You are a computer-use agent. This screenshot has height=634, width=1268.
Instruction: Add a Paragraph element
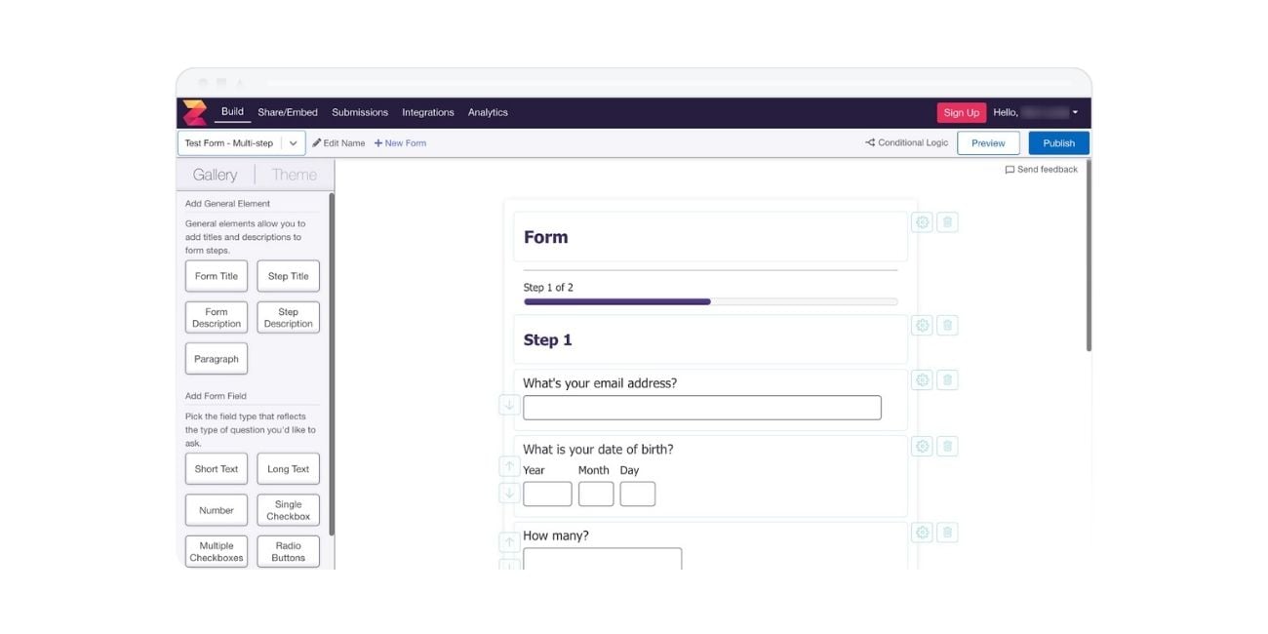click(x=217, y=359)
